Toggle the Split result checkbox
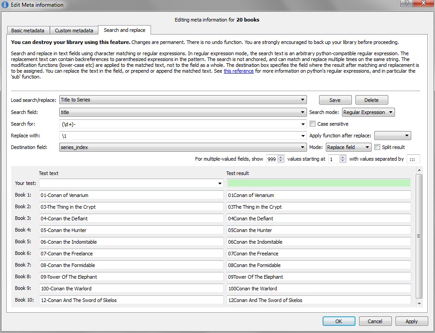Image resolution: width=435 pixels, height=333 pixels. 377,147
